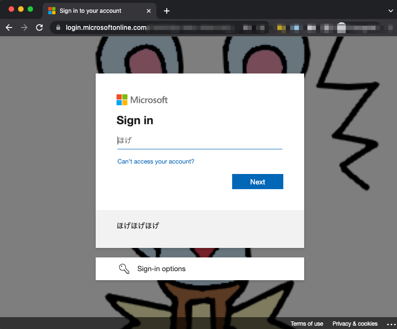Open Terms of use link
The width and height of the screenshot is (397, 329).
[x=307, y=324]
